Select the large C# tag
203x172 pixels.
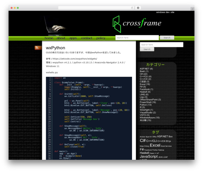pyautogui.click(x=143, y=141)
